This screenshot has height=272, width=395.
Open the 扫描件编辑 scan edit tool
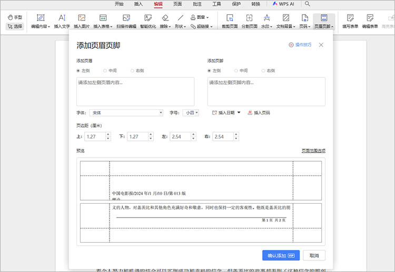pyautogui.click(x=126, y=18)
